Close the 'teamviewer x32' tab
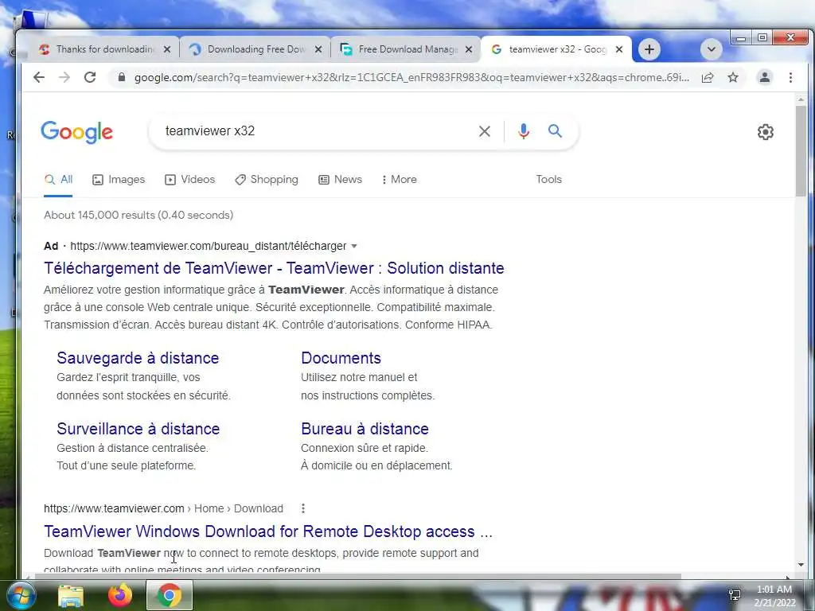This screenshot has width=815, height=611. click(x=619, y=49)
